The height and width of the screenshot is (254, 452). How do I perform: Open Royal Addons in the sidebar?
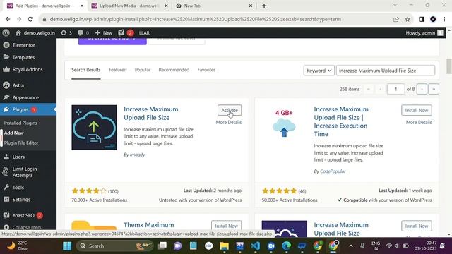(x=28, y=69)
